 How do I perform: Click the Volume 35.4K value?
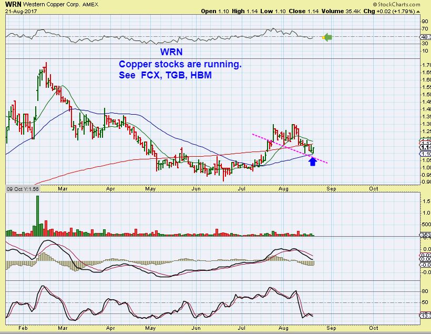click(x=341, y=11)
